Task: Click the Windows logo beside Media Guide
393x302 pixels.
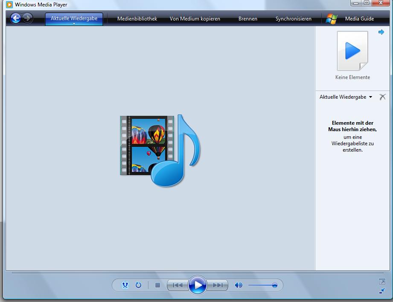Action: (x=332, y=18)
